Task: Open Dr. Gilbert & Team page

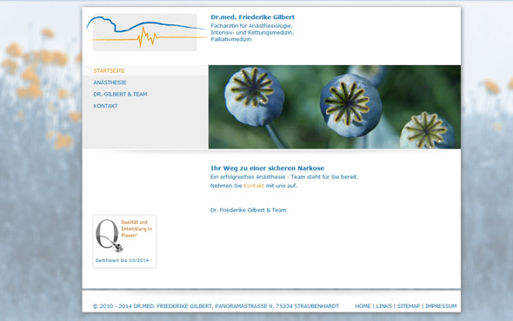Action: pyautogui.click(x=120, y=94)
